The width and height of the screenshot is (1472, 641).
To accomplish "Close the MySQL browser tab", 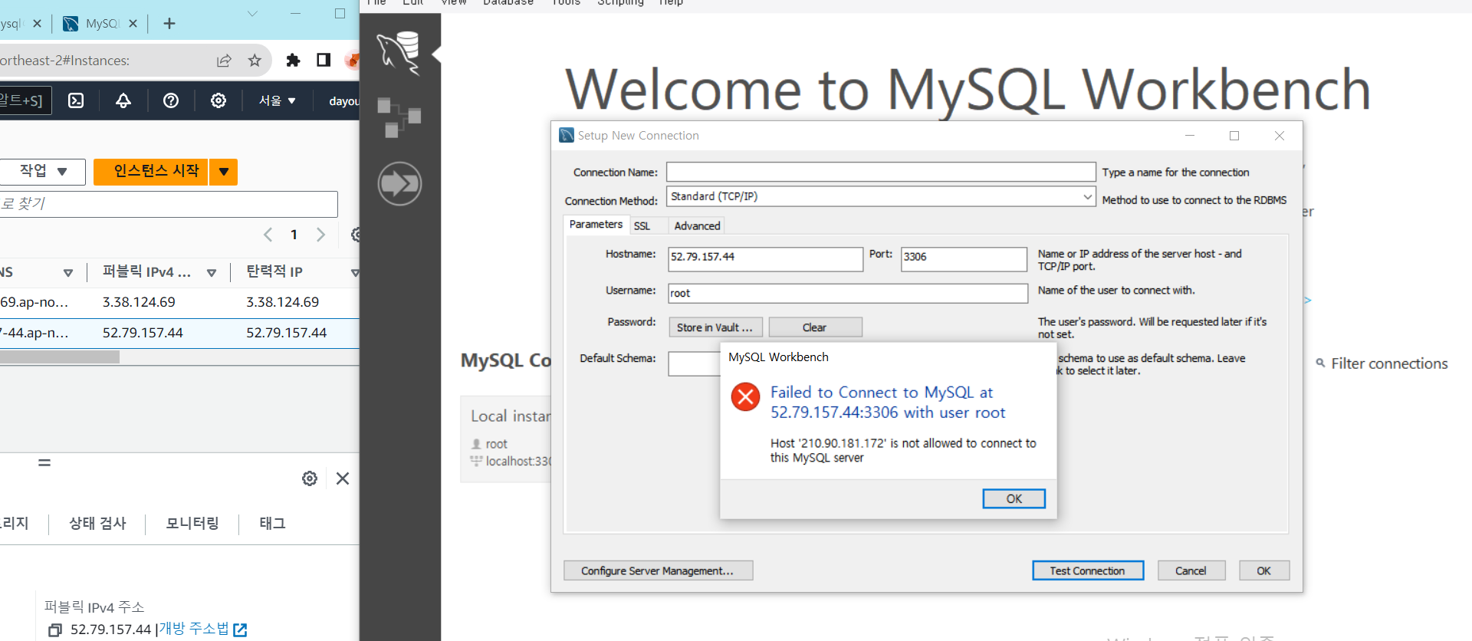I will (133, 24).
